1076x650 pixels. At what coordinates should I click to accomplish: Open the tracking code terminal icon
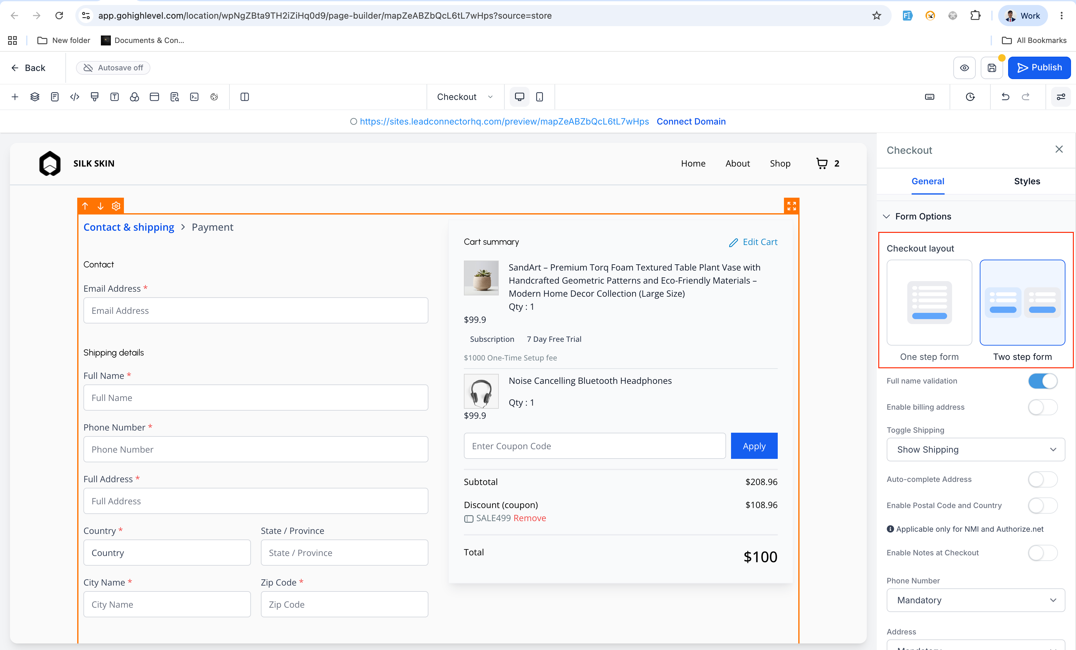(194, 97)
